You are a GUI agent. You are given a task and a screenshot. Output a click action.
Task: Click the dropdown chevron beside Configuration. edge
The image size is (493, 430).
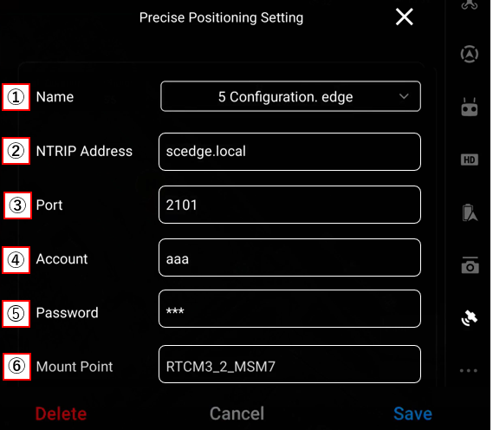(x=404, y=96)
